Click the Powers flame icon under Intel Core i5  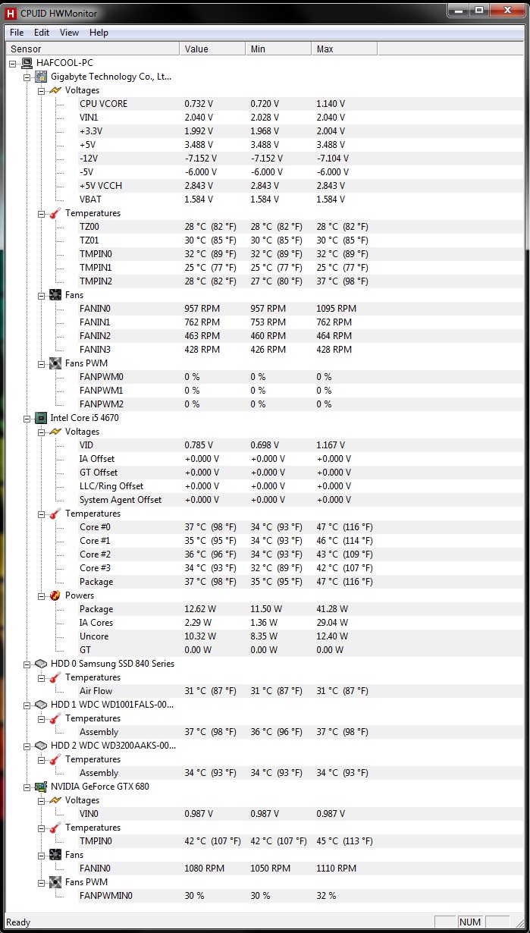click(x=55, y=595)
